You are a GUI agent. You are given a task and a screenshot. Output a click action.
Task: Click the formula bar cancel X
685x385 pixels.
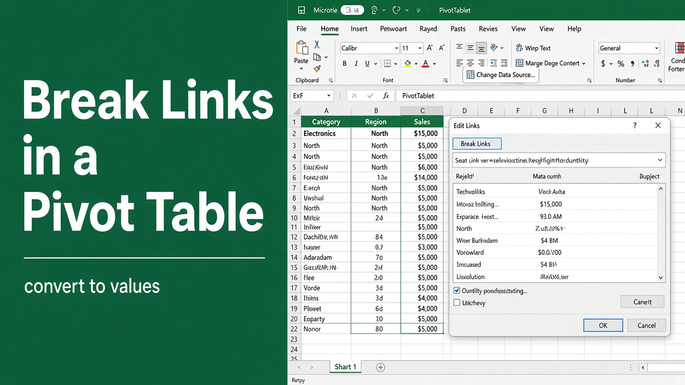pos(354,96)
